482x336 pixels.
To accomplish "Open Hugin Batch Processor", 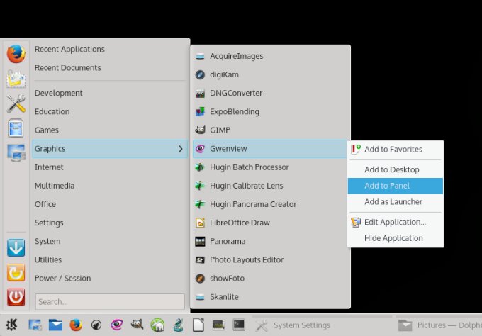I will [x=270, y=167].
